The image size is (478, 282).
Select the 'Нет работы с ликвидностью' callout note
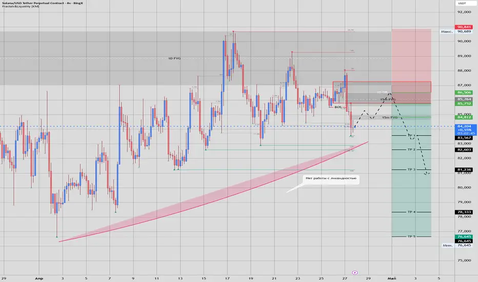tap(331, 178)
